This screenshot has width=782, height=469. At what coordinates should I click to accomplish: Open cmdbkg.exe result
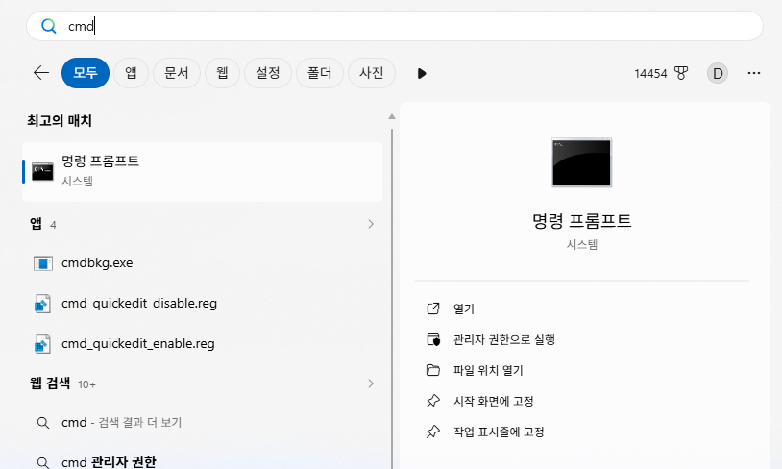coord(202,263)
